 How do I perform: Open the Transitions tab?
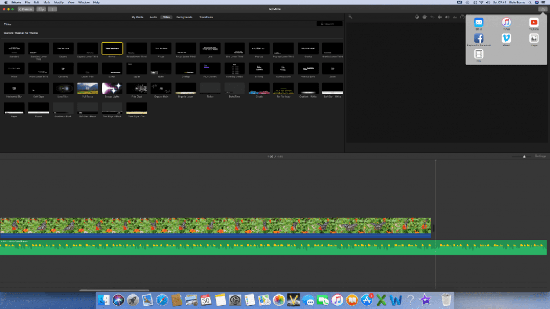click(206, 17)
